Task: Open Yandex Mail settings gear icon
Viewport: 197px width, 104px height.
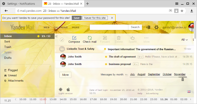Action: pos(156,27)
